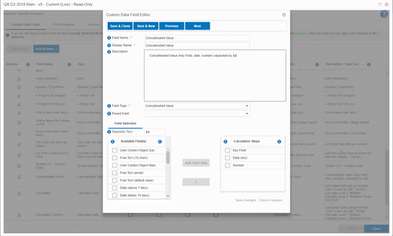Click the info icon beside Display Name
The height and width of the screenshot is (236, 393).
click(x=109, y=45)
